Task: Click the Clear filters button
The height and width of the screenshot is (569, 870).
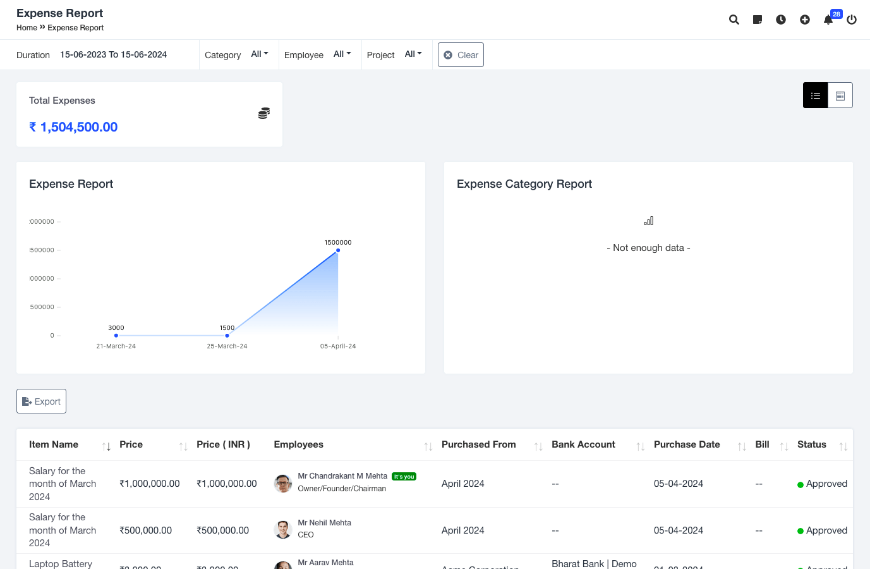Action: click(x=461, y=55)
